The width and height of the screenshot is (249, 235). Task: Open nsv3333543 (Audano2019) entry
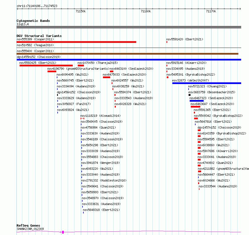134,98
